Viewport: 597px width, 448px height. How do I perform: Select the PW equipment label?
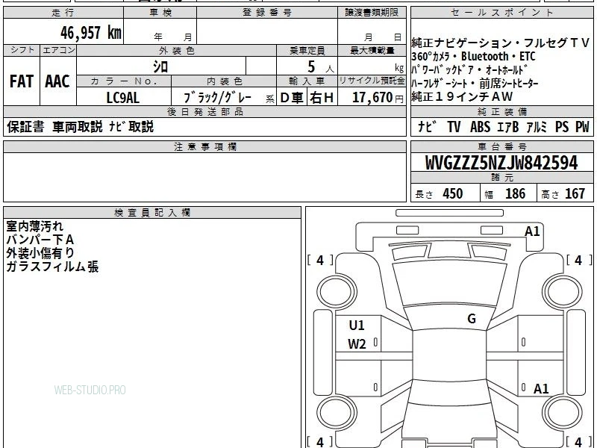point(582,127)
